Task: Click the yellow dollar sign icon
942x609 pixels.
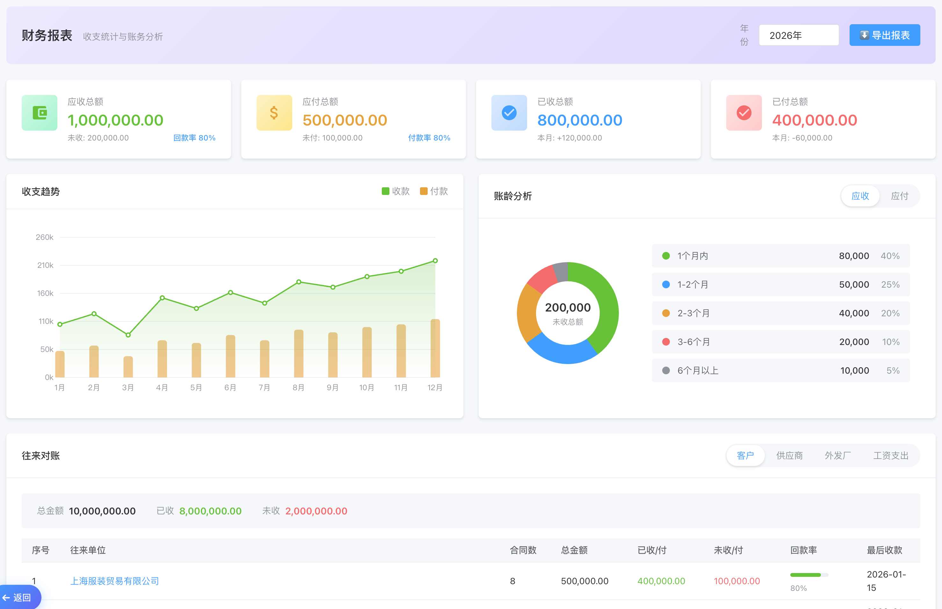Action: point(274,113)
